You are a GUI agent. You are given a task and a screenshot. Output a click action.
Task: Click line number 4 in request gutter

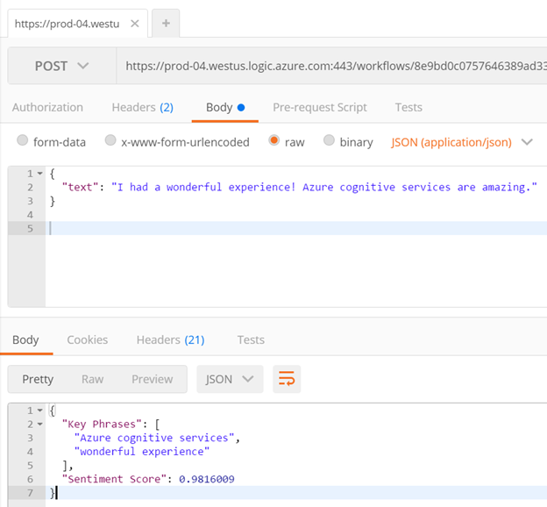(x=30, y=215)
